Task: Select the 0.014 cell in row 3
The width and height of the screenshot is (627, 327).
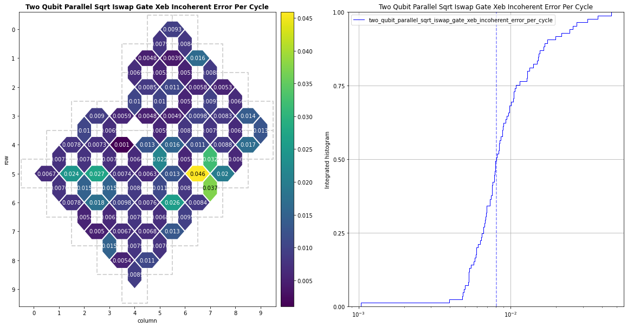Action: 248,116
